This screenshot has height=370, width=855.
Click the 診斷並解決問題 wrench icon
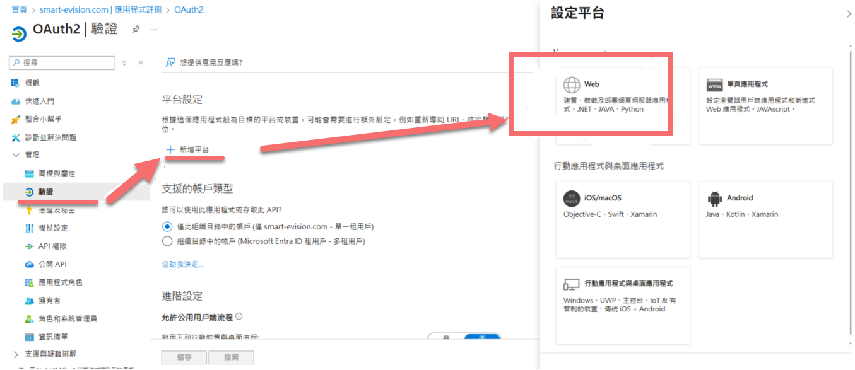[15, 137]
